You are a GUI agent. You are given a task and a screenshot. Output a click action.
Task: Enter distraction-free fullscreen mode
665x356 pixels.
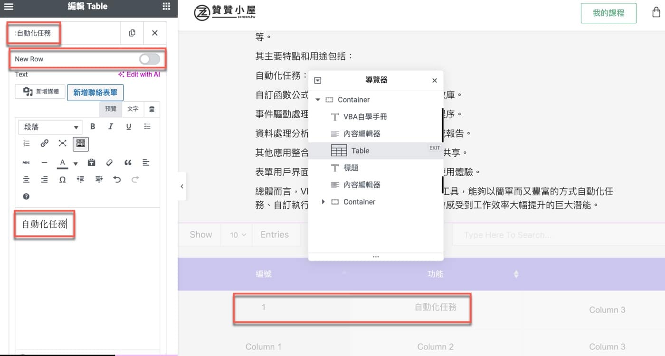click(x=62, y=143)
